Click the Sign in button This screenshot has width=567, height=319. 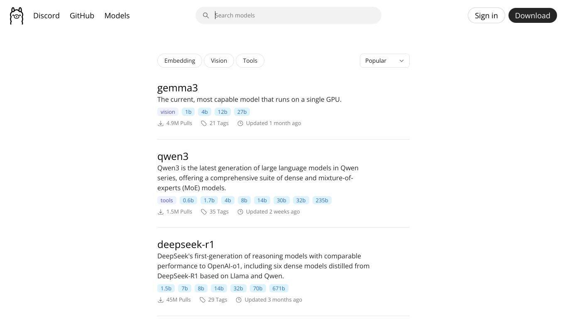point(486,15)
